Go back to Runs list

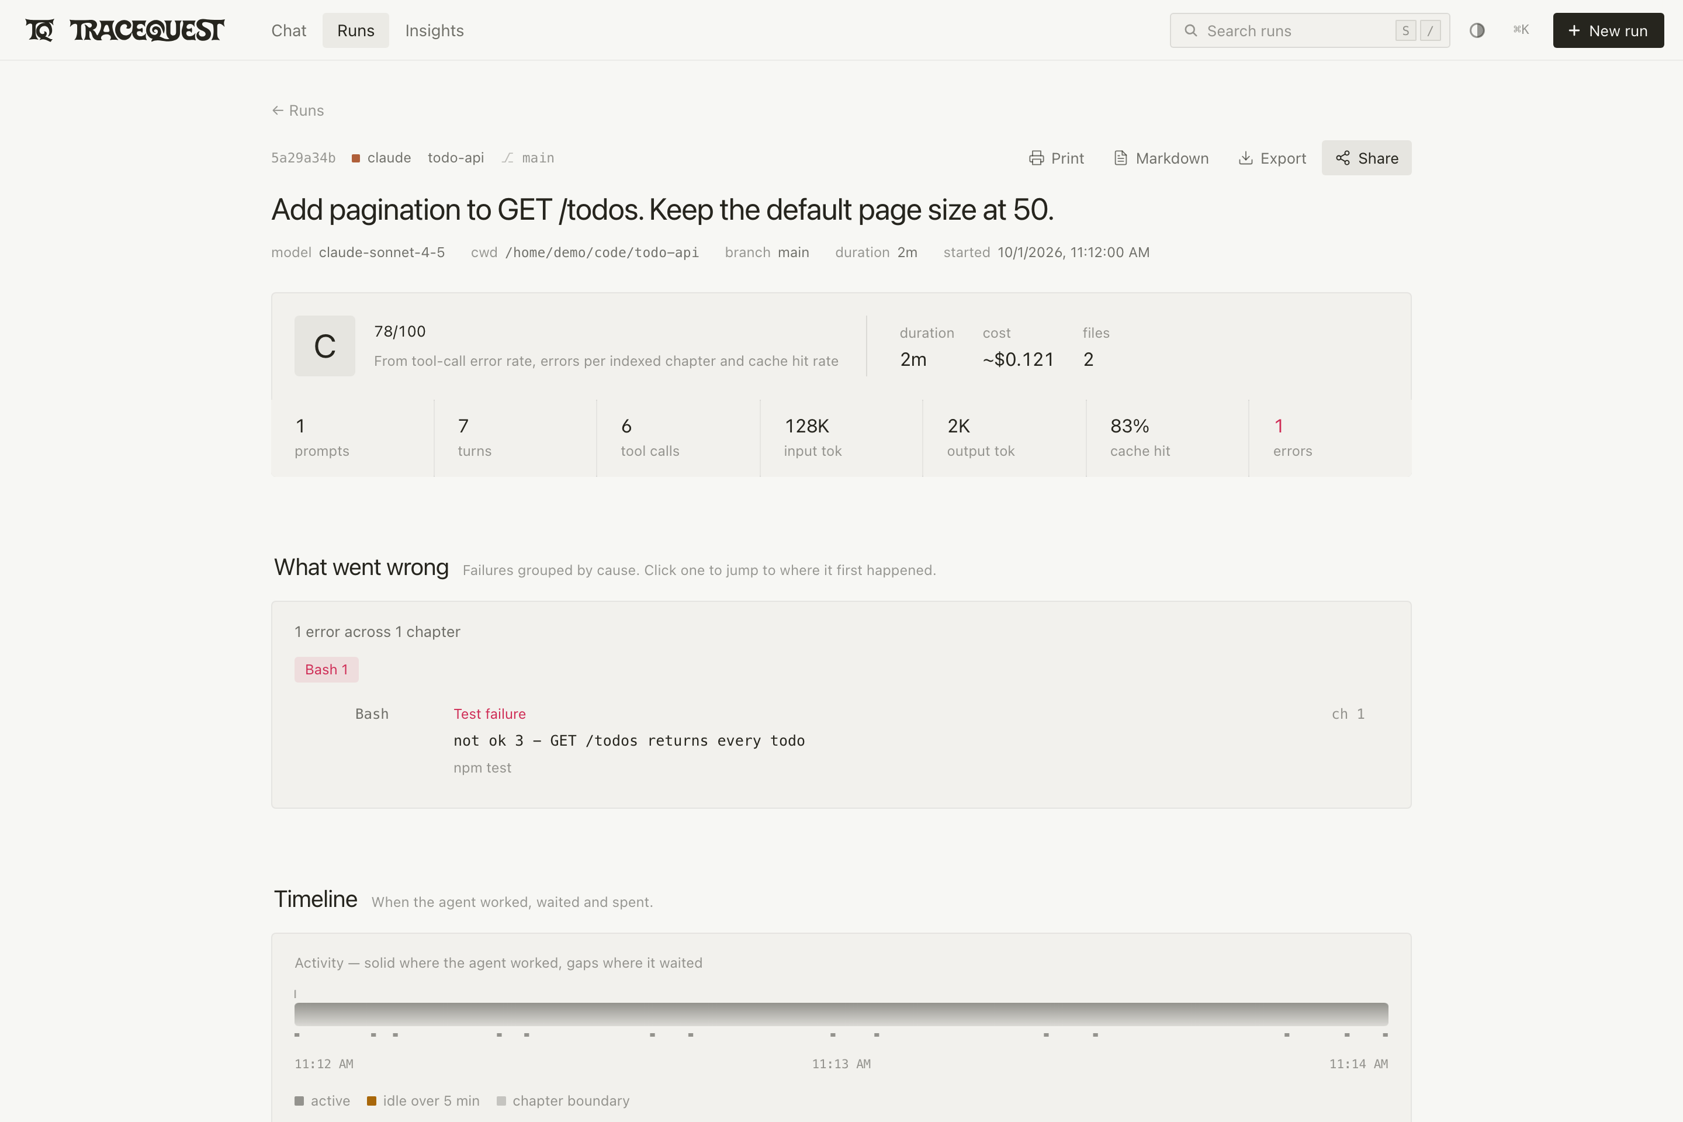point(297,110)
